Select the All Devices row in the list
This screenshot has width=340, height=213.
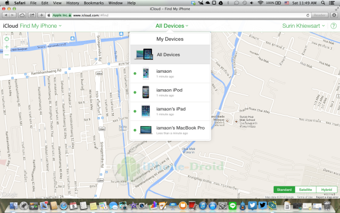point(170,55)
